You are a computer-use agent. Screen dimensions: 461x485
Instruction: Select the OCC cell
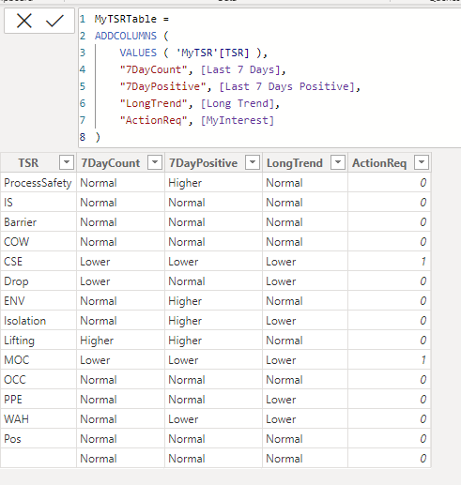coord(38,380)
